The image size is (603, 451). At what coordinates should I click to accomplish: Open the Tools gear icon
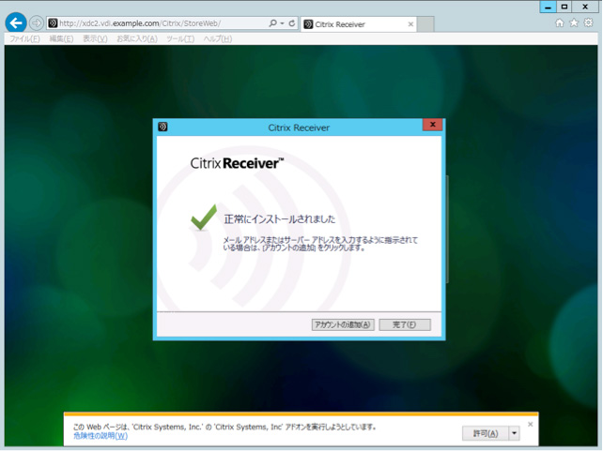[588, 23]
